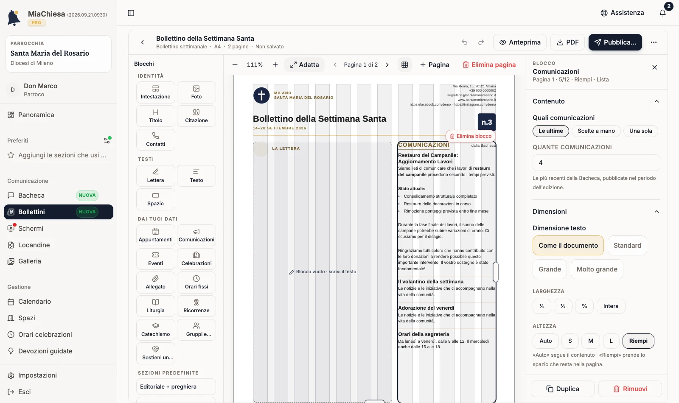
Task: Add the Gruppi block
Action: (x=196, y=330)
